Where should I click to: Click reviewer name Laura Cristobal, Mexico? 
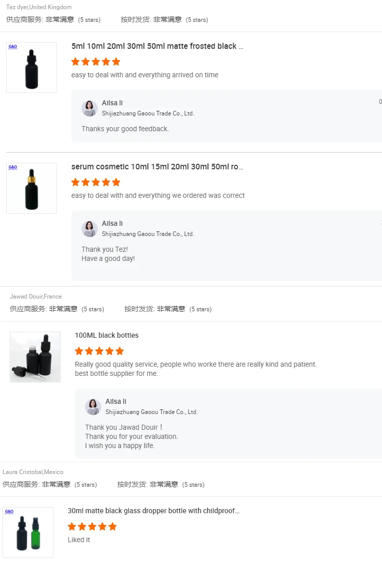(x=33, y=472)
